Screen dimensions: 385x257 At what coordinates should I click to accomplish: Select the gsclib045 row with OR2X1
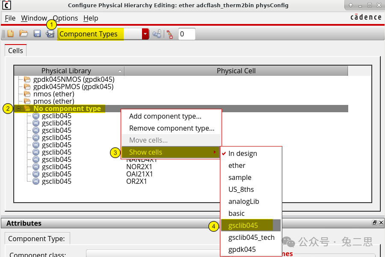[x=56, y=182]
